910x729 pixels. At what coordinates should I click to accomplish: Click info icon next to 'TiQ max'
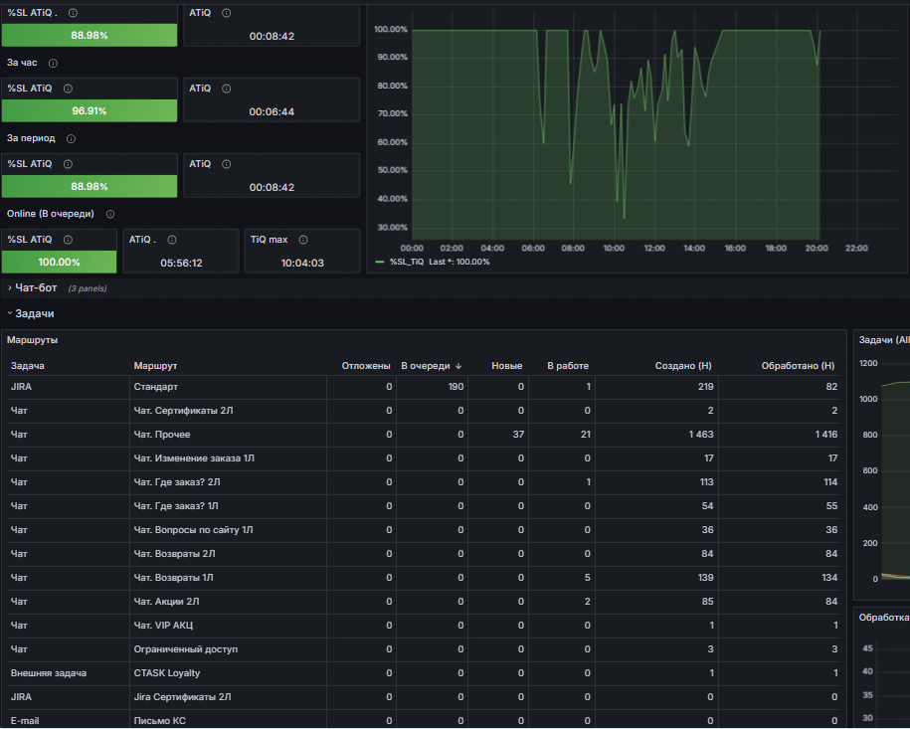point(303,240)
